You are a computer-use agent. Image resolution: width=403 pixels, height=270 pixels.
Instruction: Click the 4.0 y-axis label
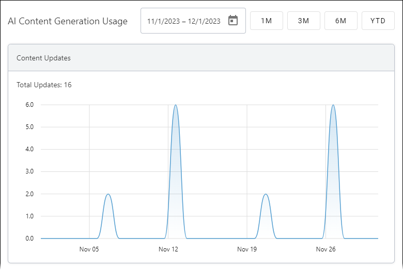(29, 149)
